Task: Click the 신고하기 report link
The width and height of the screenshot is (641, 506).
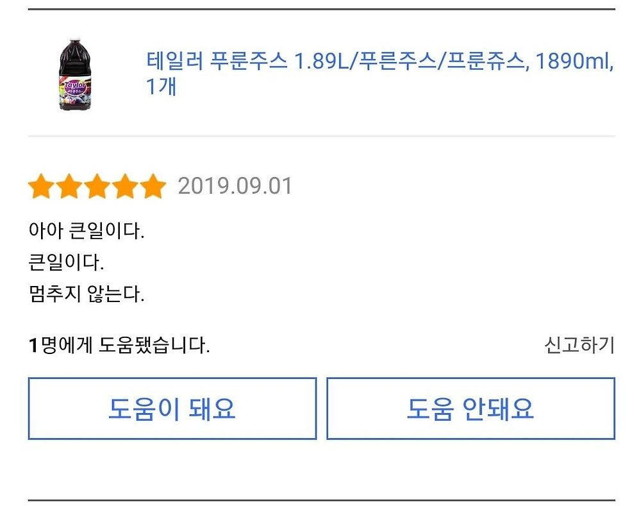Action: pos(579,346)
